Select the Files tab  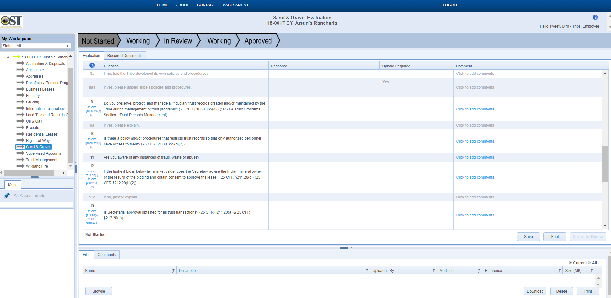coord(87,255)
